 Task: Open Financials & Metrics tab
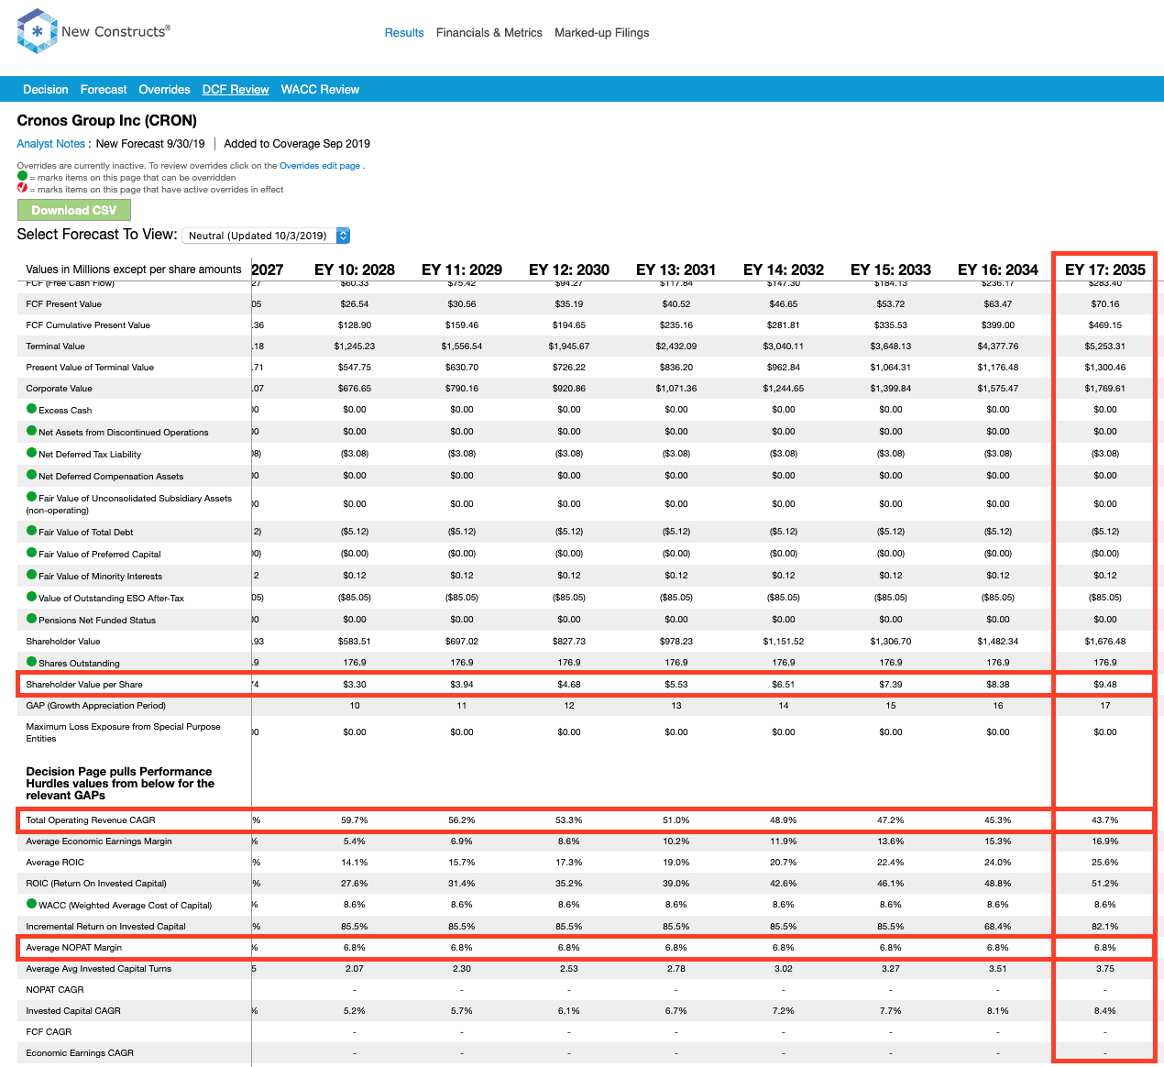(489, 32)
